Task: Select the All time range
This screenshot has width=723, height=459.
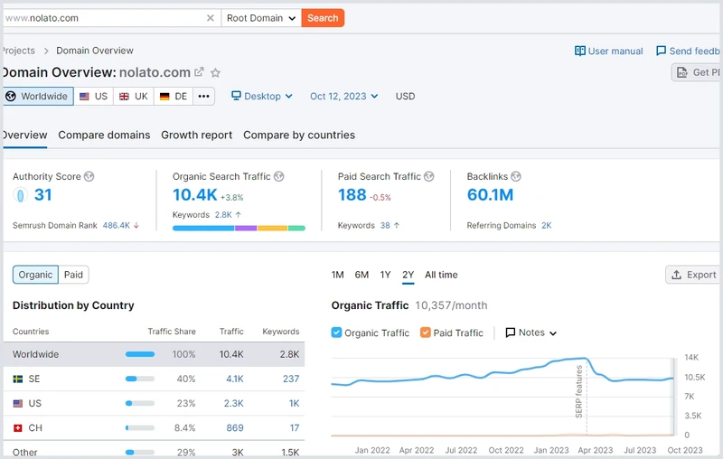Action: (x=441, y=275)
